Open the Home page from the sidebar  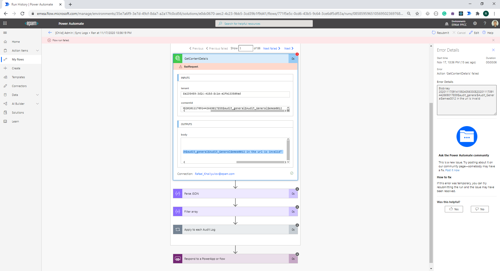click(16, 41)
